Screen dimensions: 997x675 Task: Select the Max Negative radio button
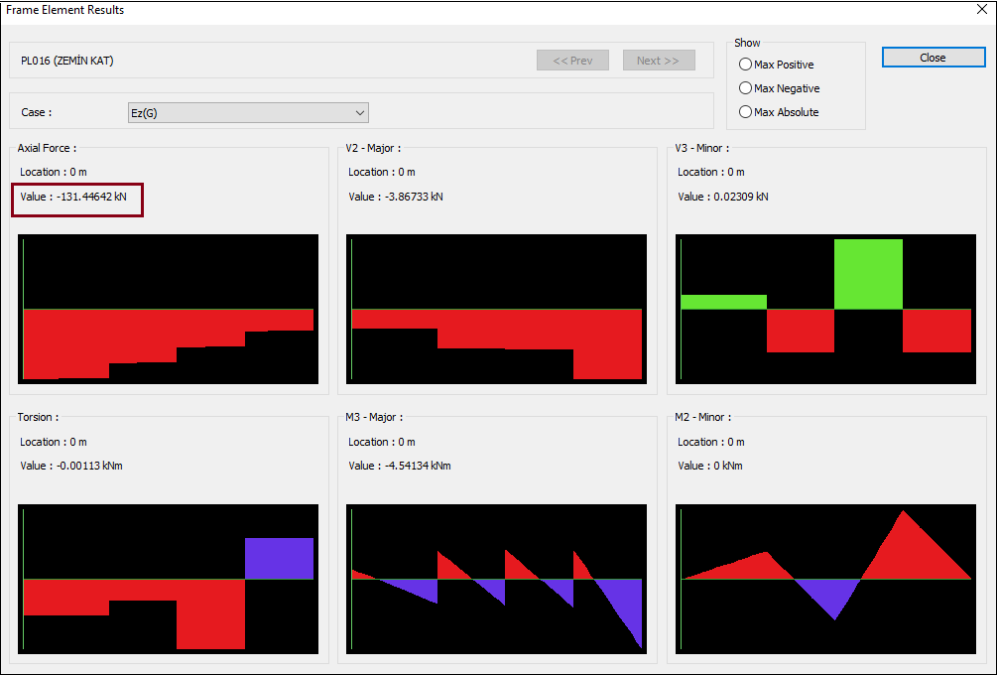(x=745, y=88)
